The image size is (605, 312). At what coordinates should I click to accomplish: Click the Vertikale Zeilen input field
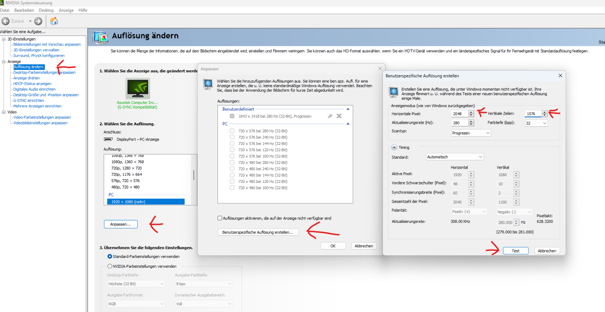(533, 114)
